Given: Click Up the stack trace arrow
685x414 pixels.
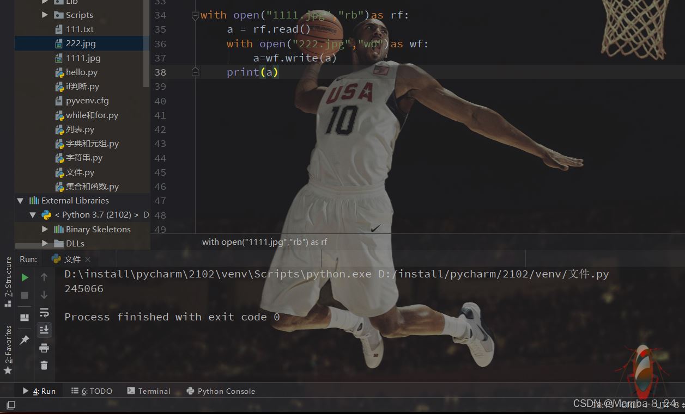Looking at the screenshot, I should (44, 277).
